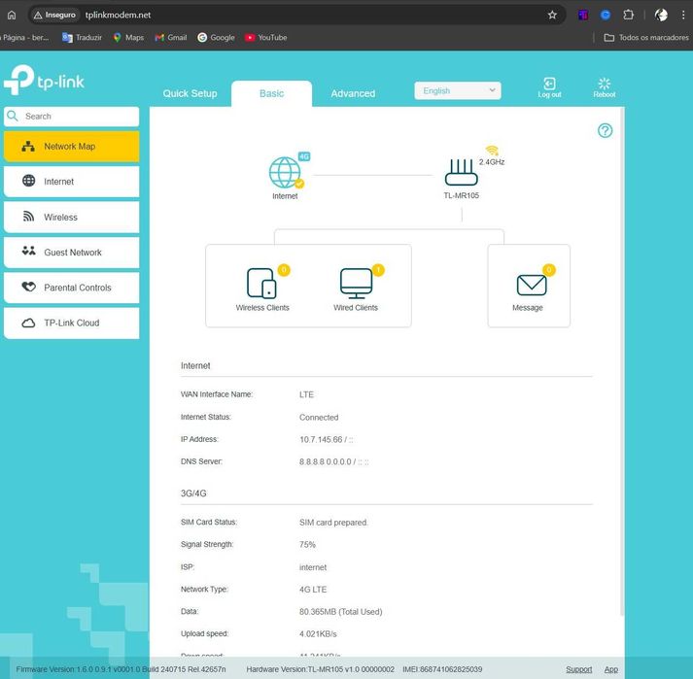The image size is (693, 679).
Task: Select Network Map in the sidebar
Action: pos(72,147)
